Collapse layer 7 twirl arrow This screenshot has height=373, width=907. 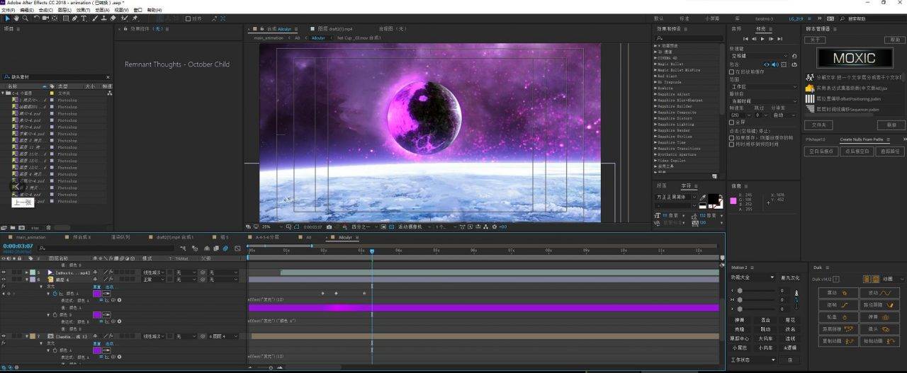tap(26, 335)
